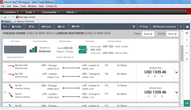Open the File menu
Viewport: 191px width, 110px height.
[3, 6]
